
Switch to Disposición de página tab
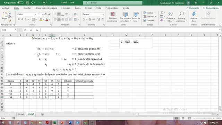[x=46, y=8]
